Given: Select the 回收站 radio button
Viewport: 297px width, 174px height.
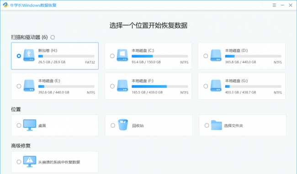Looking at the screenshot, I should coord(113,125).
